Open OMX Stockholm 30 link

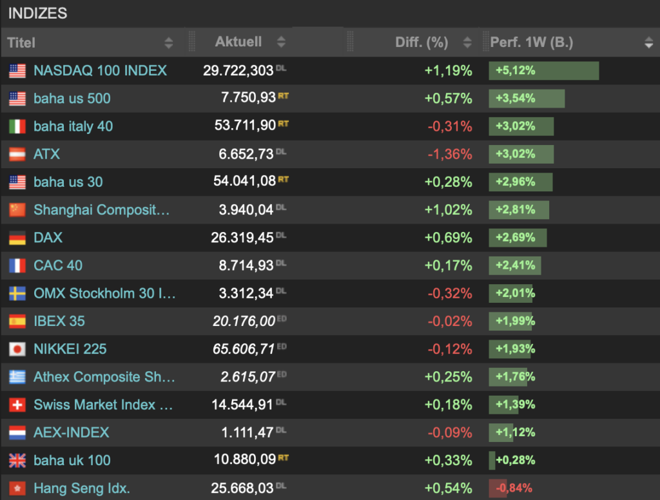tap(104, 293)
